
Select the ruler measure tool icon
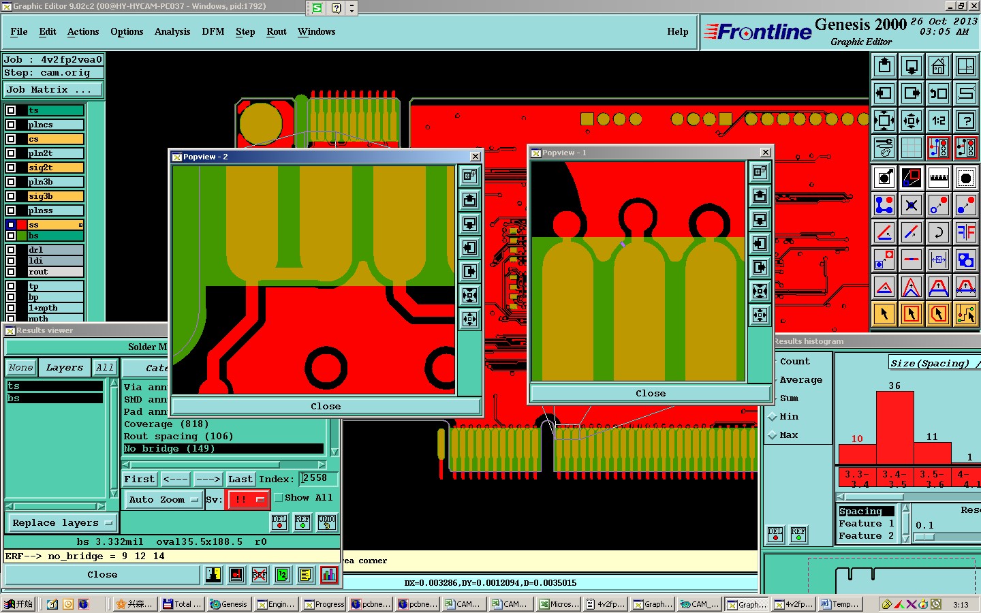[x=939, y=178]
